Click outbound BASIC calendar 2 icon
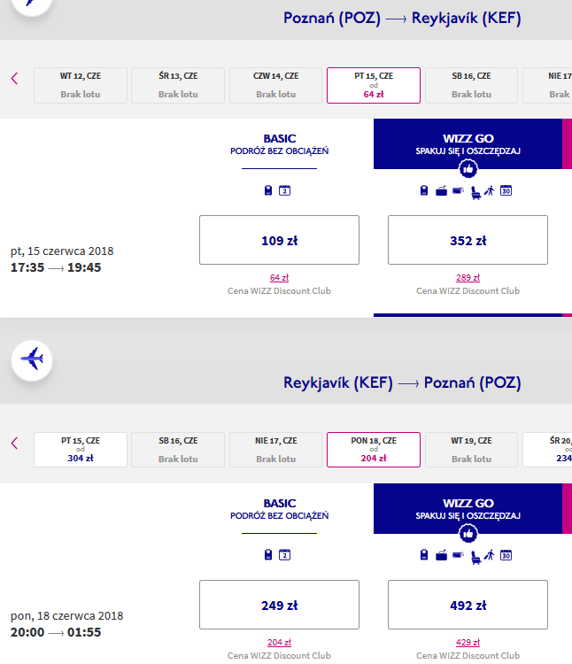This screenshot has height=664, width=572. coord(284,190)
